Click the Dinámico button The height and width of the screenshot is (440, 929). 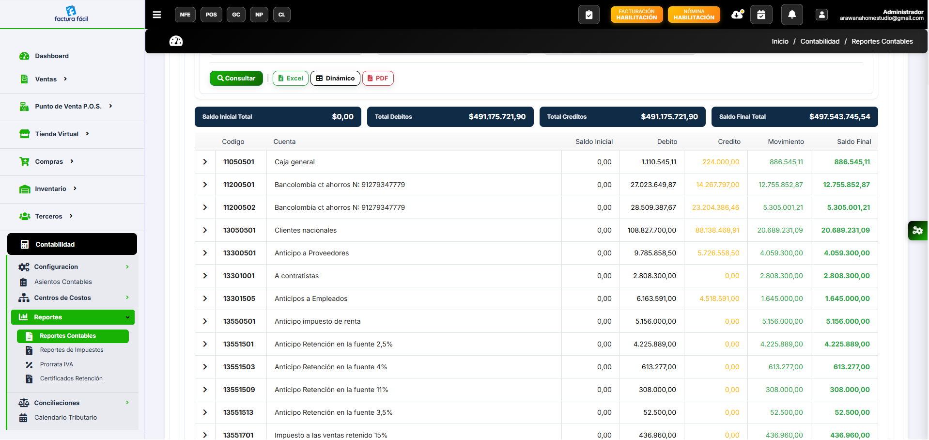pyautogui.click(x=335, y=78)
